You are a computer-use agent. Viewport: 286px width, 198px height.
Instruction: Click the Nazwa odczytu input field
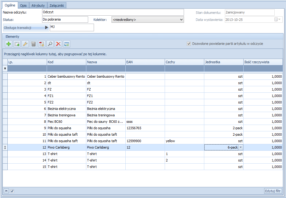pos(113,12)
